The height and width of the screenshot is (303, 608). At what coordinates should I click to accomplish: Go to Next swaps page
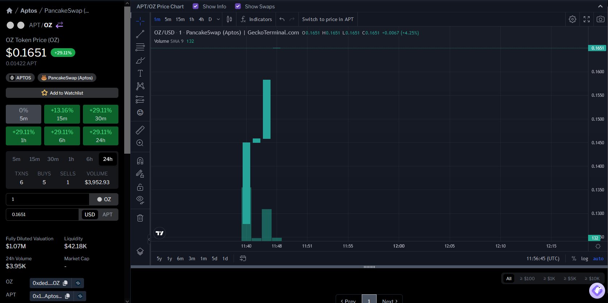390,300
